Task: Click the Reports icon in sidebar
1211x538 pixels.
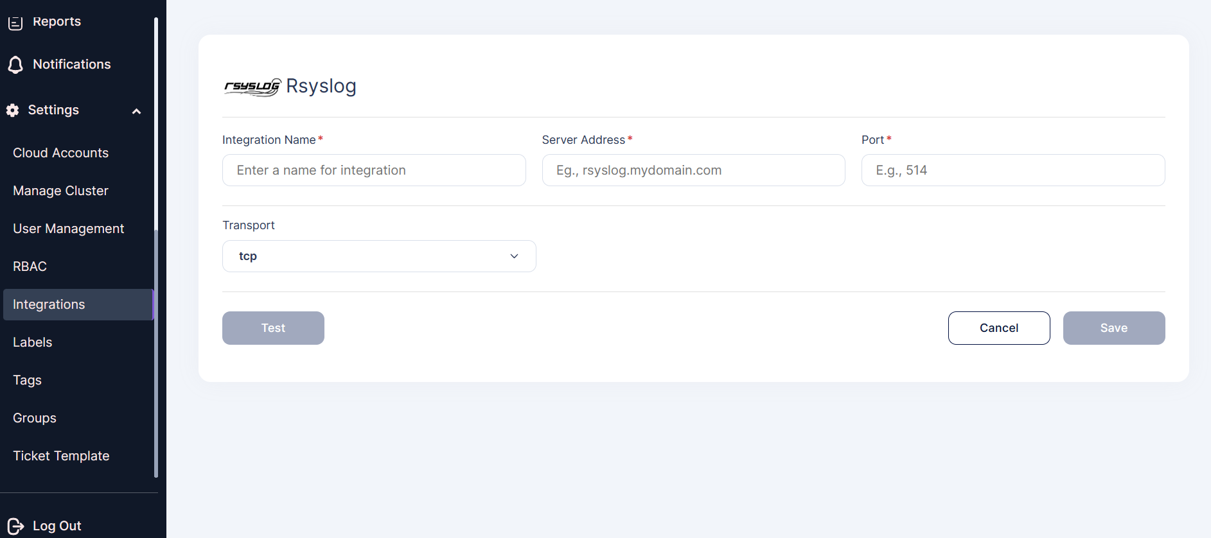Action: pyautogui.click(x=15, y=22)
